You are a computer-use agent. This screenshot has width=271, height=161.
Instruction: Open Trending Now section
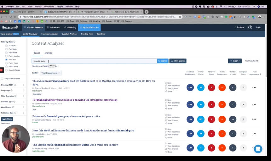click(87, 34)
